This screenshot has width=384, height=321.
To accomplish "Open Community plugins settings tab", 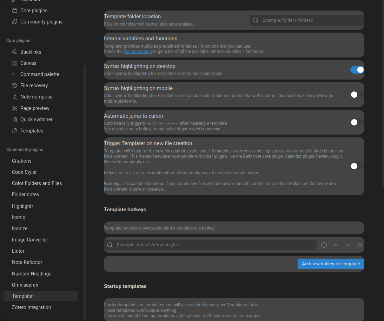I will (x=41, y=22).
